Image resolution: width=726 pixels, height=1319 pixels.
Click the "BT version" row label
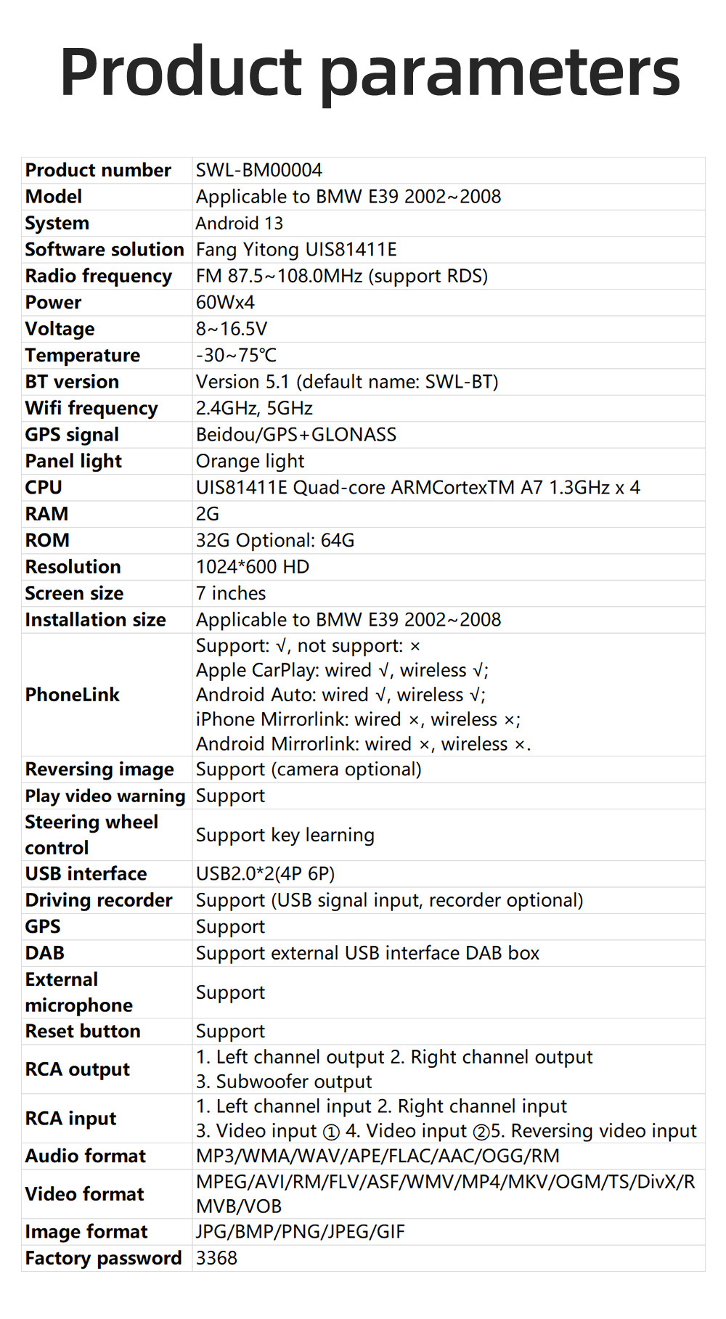coord(72,382)
